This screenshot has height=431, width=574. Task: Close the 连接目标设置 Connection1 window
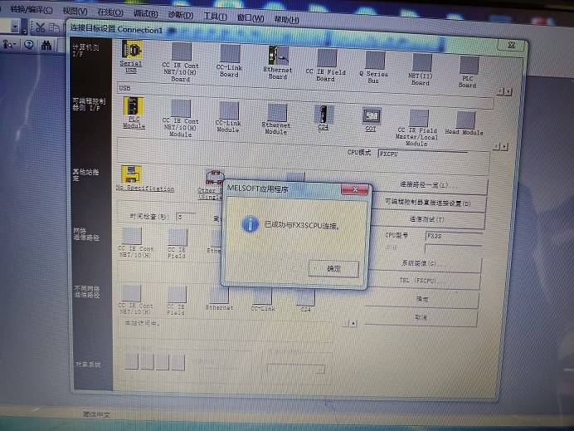[512, 45]
